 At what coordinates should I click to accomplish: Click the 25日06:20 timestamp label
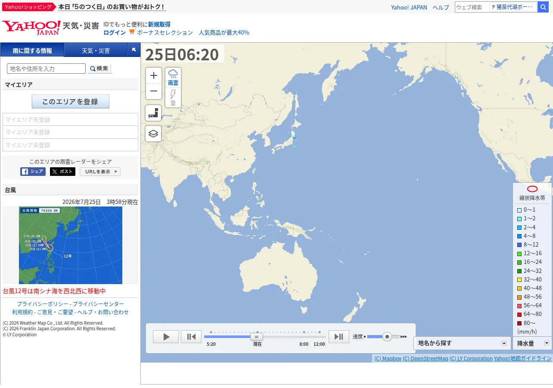click(x=182, y=54)
